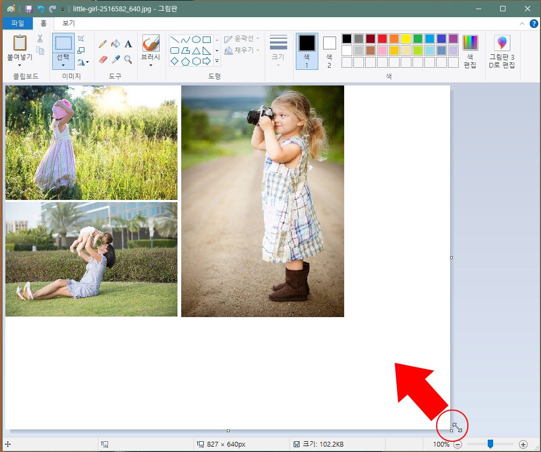
Task: Expand the 브러시 dropdown arrow
Action: pos(151,65)
